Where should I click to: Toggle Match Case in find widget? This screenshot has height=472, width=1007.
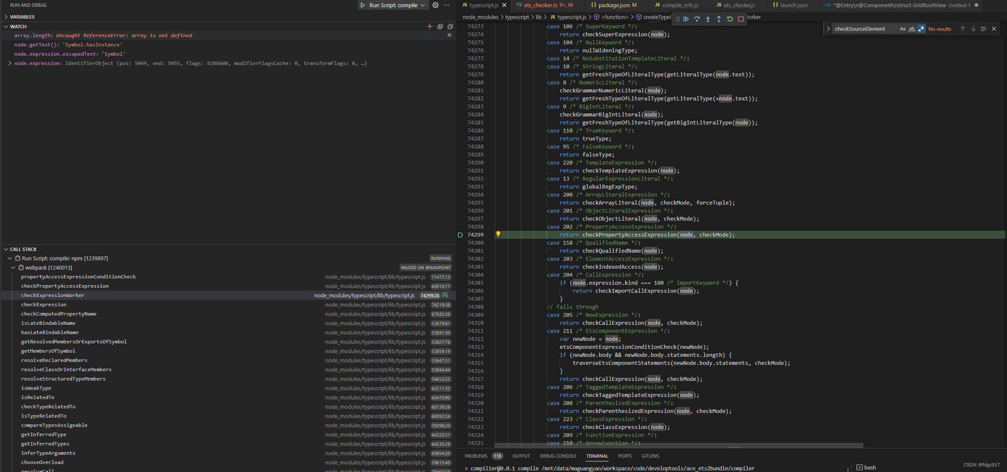[903, 29]
